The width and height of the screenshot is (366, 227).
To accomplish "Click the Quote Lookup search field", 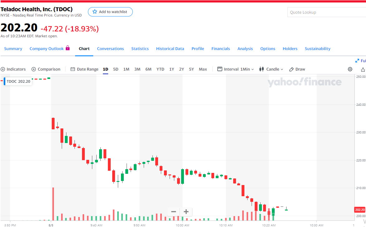I will point(326,12).
